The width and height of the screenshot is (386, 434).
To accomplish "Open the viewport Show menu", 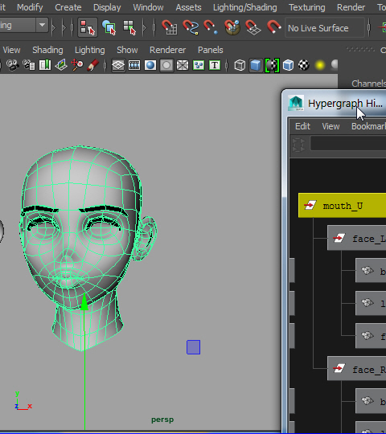I will click(x=127, y=50).
